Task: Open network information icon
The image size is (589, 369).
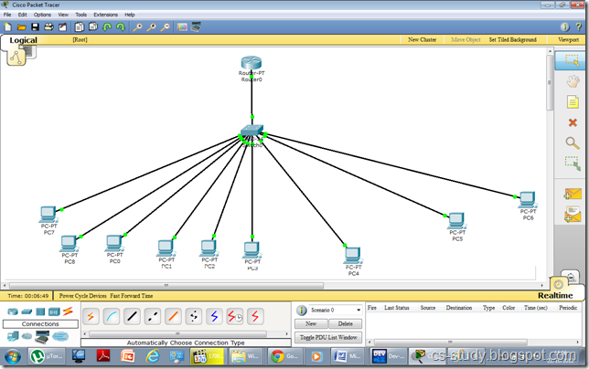Action: click(564, 27)
